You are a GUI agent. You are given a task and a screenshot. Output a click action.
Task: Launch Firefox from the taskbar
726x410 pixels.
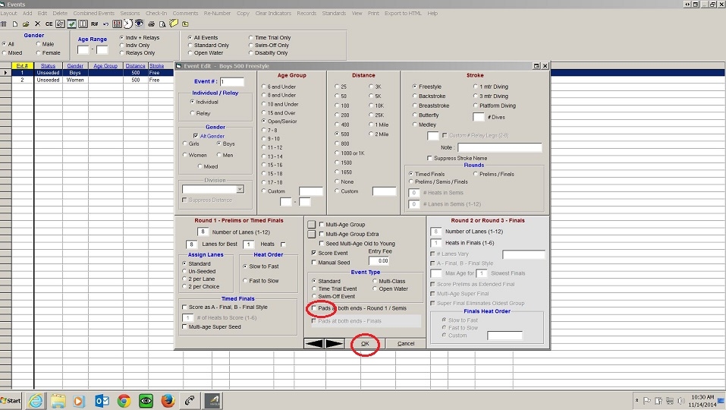click(168, 400)
